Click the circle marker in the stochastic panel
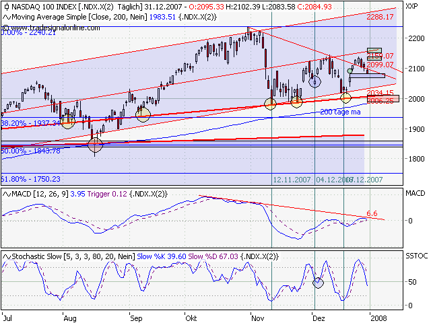This screenshot has width=431, height=323. tap(318, 283)
